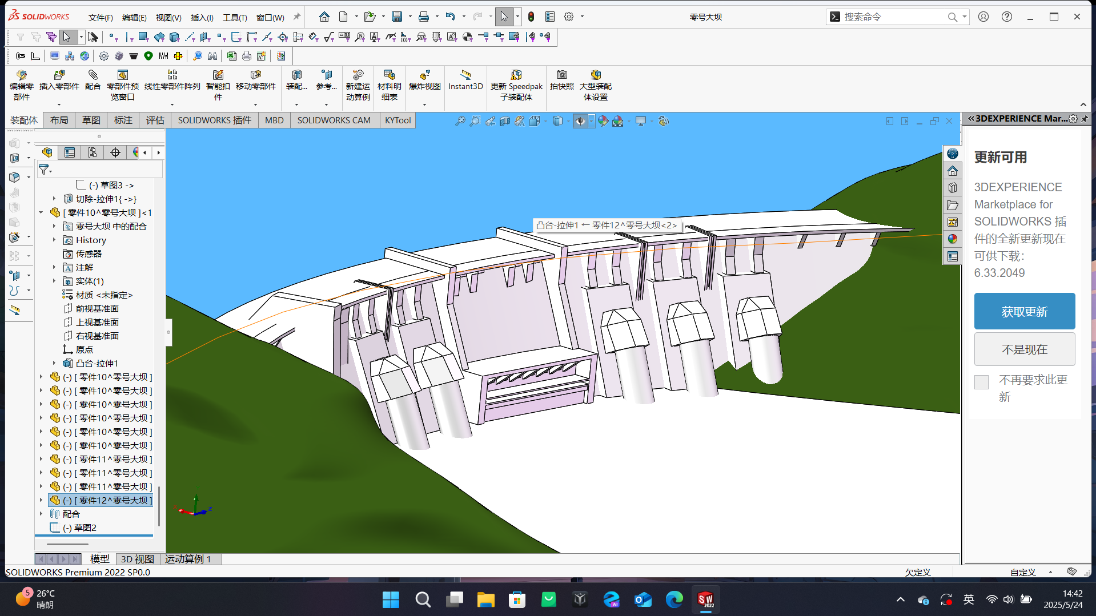
Task: Switch to the 运动算例 1 tab
Action: [x=188, y=559]
